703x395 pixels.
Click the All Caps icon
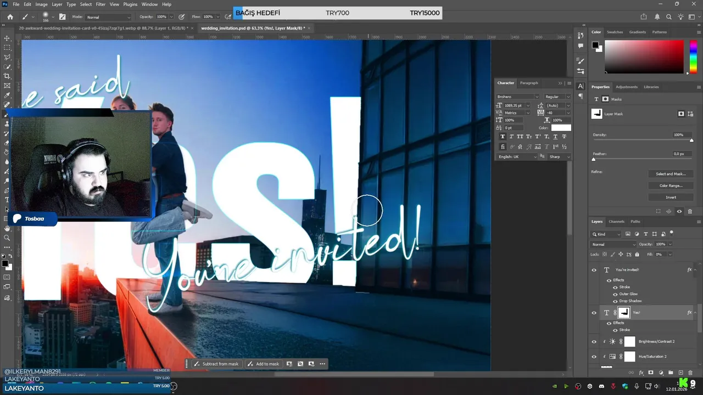520,137
